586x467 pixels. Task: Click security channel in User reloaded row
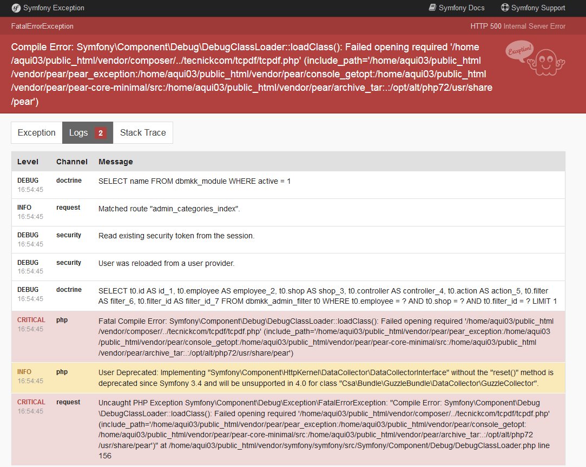coord(68,263)
